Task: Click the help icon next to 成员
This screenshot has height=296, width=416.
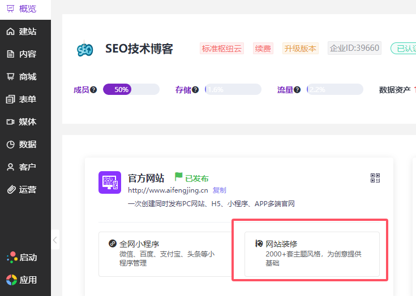Action: (x=93, y=90)
